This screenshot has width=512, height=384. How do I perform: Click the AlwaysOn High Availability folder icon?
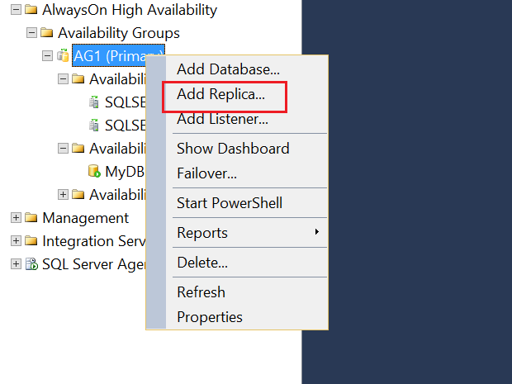(31, 11)
